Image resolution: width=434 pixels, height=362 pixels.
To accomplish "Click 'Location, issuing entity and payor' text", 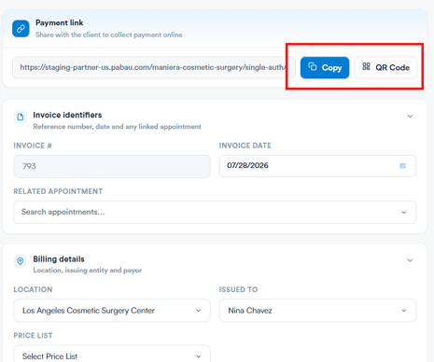I will (x=88, y=271).
